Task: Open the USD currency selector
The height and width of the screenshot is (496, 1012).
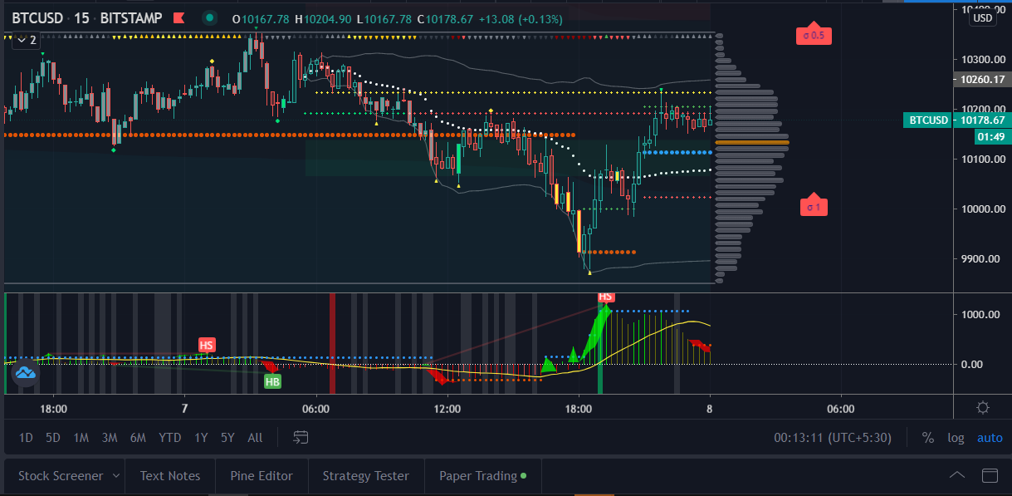Action: point(983,18)
